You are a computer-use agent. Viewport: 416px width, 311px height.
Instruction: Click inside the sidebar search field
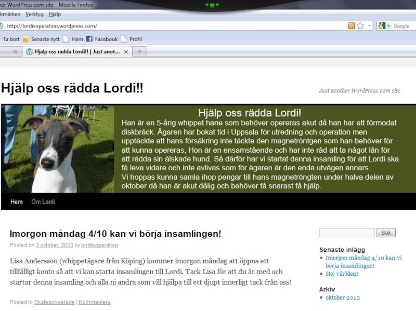tap(346, 233)
